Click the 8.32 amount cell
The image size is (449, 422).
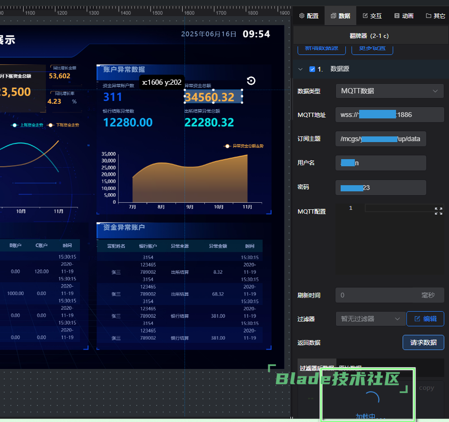[x=218, y=272]
